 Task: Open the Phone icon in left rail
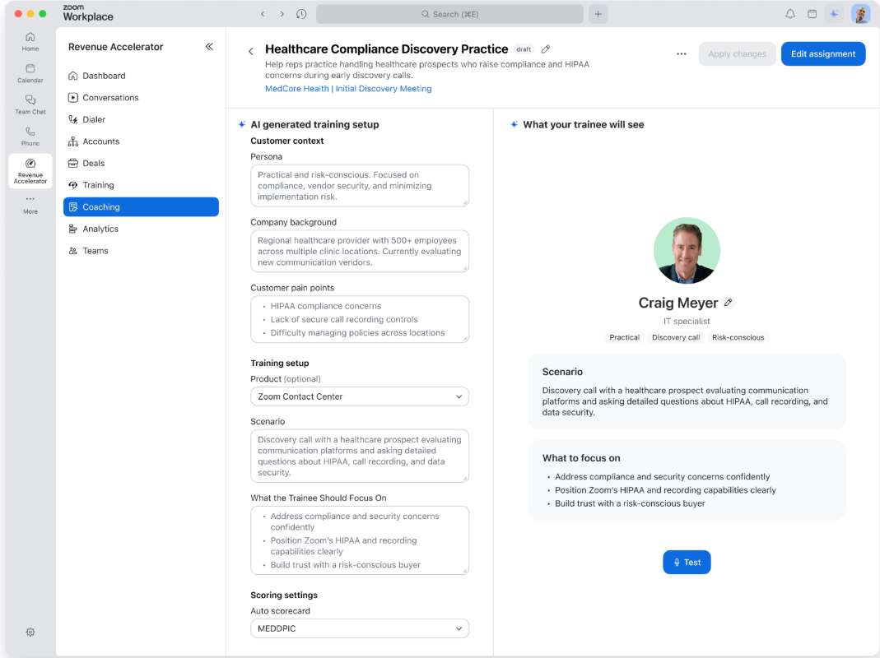(x=30, y=137)
